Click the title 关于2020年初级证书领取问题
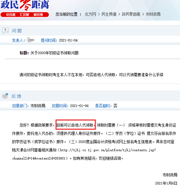Image resolution: width=180 pixels, height=185 pixels. pos(54,53)
